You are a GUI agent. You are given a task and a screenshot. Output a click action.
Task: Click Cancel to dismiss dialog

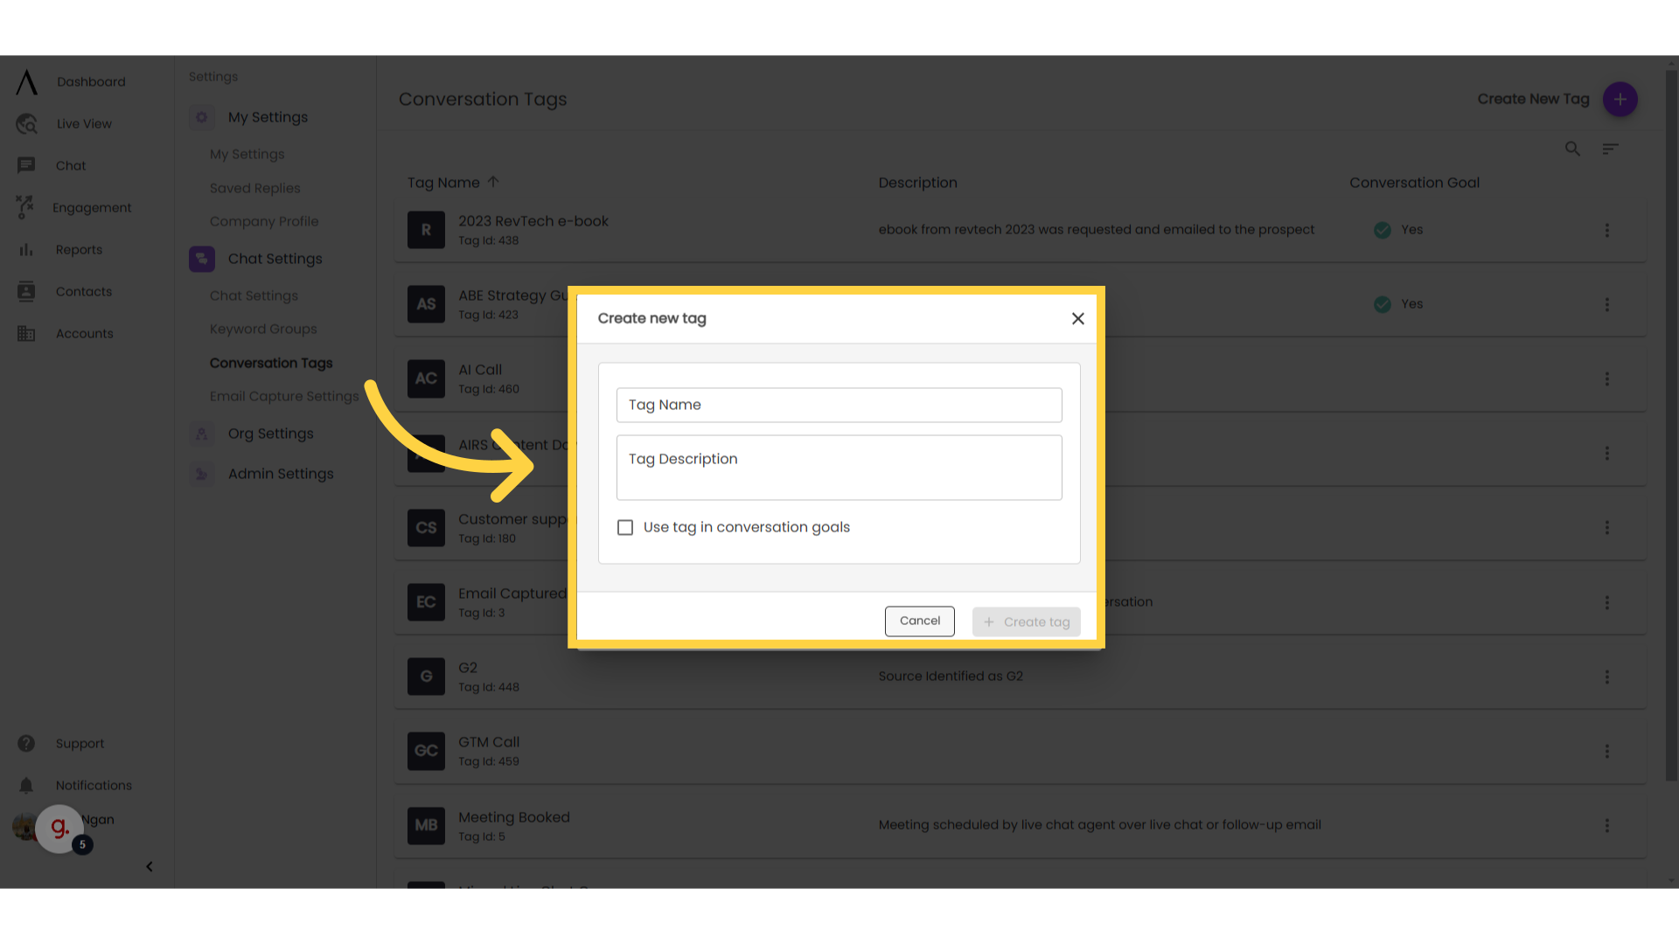(x=920, y=620)
